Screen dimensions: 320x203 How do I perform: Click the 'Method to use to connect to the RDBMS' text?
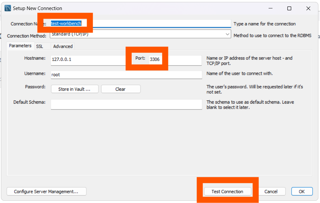272,36
